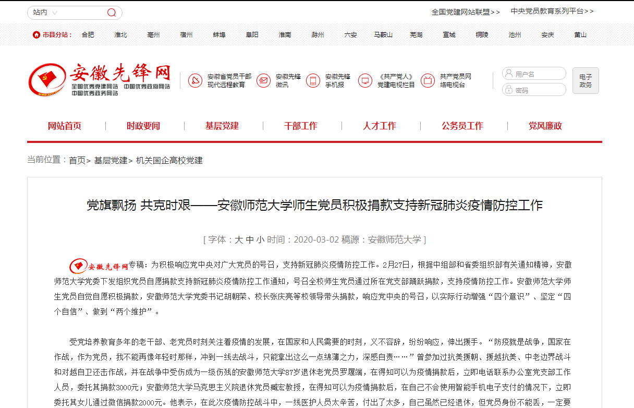Set font size to 小
Screen dimensions: 634x408
pos(260,239)
